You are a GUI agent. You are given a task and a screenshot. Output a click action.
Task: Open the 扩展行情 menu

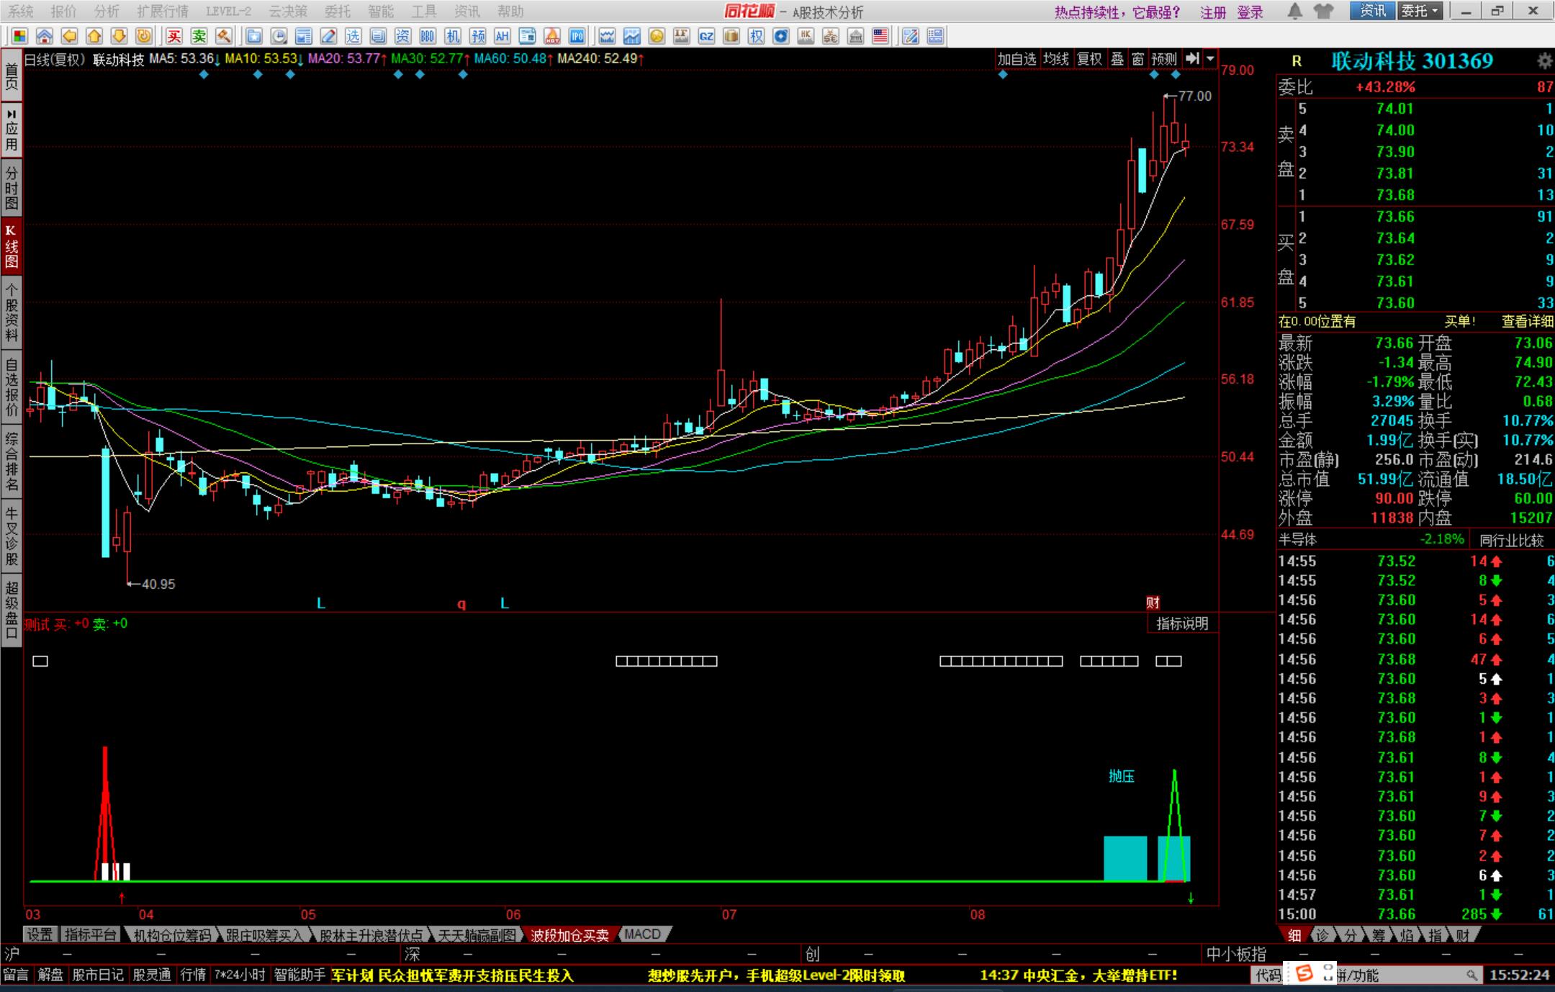[x=162, y=11]
